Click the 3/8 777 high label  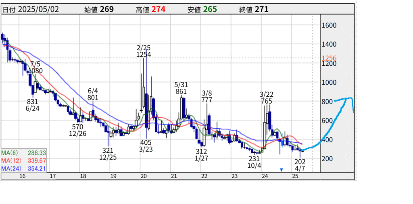point(207,97)
